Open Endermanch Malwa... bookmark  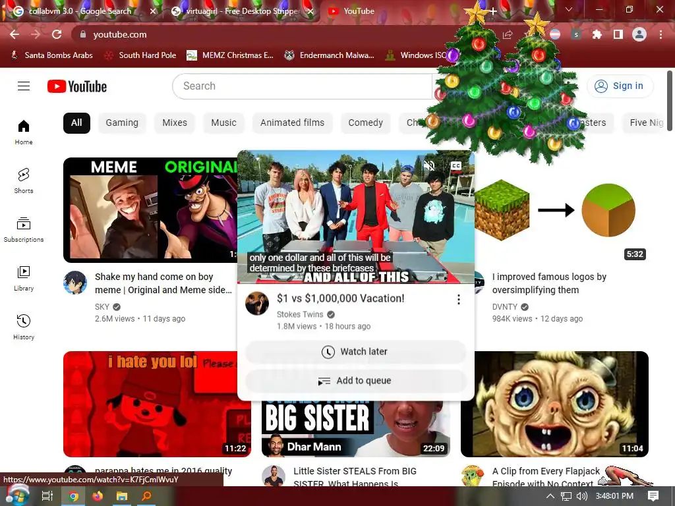click(330, 55)
